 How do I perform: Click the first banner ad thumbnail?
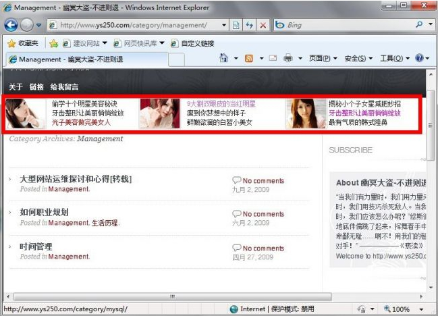(26, 113)
